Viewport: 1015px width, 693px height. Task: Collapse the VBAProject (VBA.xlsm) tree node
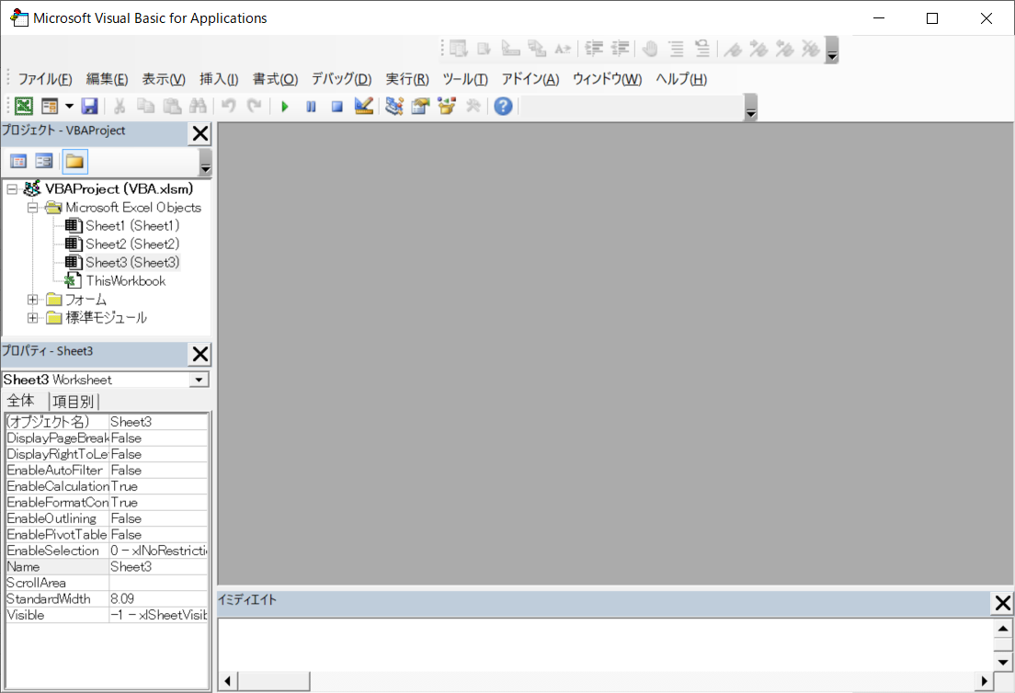(12, 189)
